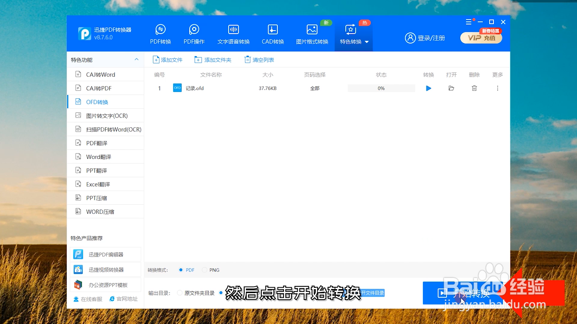Select OFD转换 in sidebar

pyautogui.click(x=105, y=102)
